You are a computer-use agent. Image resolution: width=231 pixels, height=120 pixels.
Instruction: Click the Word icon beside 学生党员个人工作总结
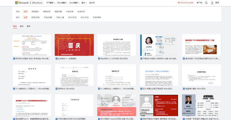pos(99,59)
